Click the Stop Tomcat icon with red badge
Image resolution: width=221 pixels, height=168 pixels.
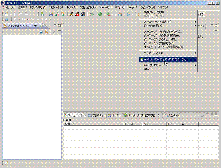(x=77, y=14)
